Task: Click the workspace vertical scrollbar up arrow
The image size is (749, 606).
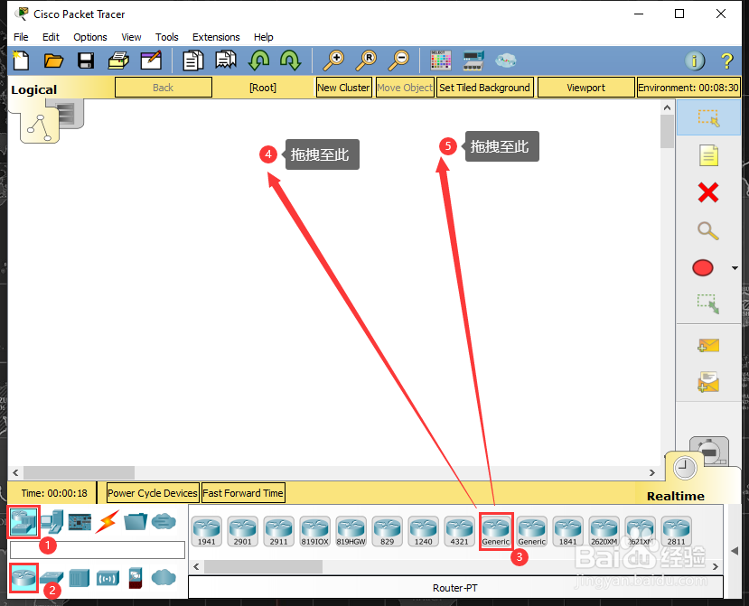Action: click(668, 108)
